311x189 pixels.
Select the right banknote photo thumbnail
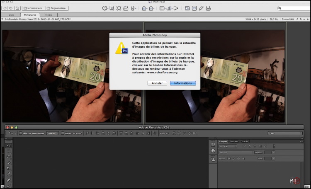[215, 76]
